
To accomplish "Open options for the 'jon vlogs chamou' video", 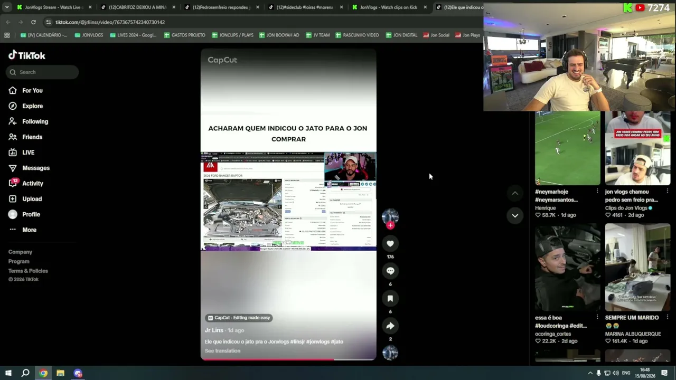I will click(x=668, y=192).
